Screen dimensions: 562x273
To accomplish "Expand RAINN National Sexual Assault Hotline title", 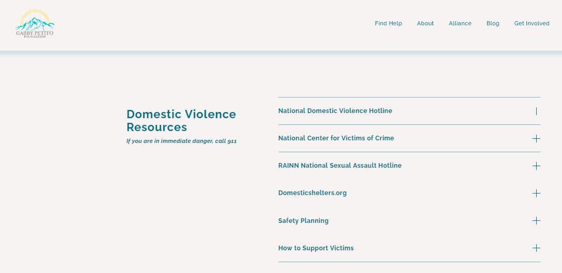I will (339, 166).
